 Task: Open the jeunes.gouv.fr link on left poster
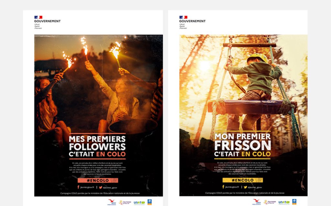point(87,187)
